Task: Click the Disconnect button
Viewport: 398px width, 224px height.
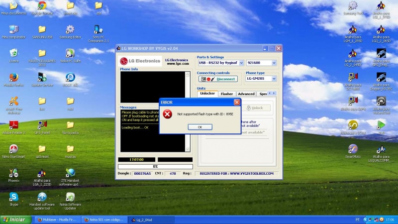Action: (218, 79)
